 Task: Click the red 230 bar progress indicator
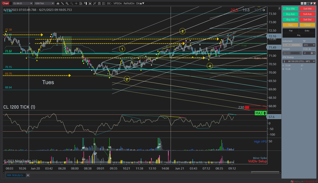(255, 107)
